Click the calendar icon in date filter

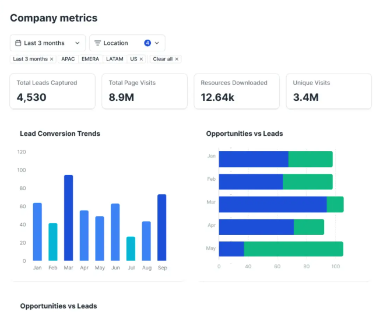pyautogui.click(x=18, y=43)
